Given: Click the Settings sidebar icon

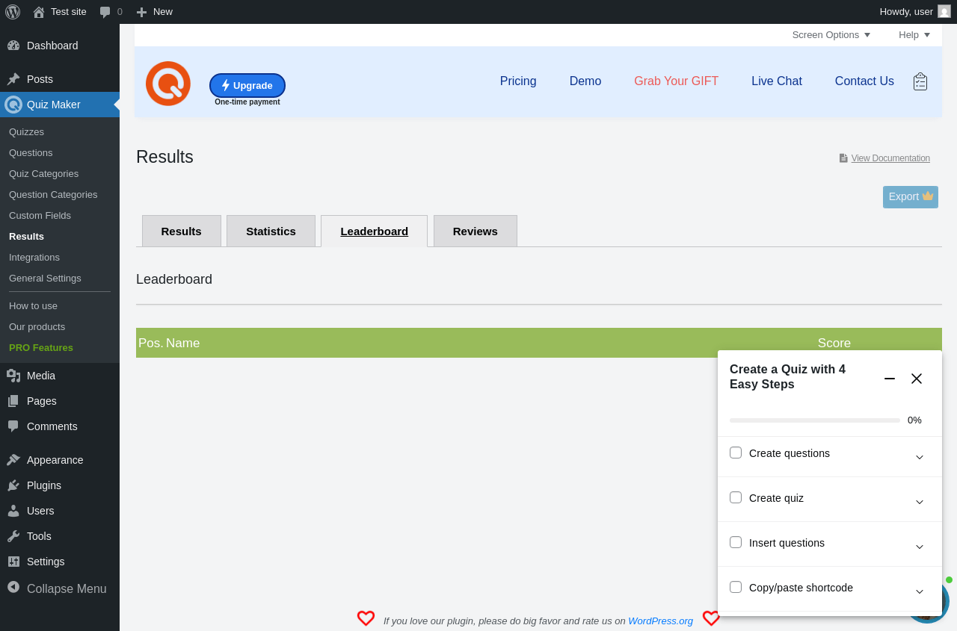Looking at the screenshot, I should coord(13,562).
